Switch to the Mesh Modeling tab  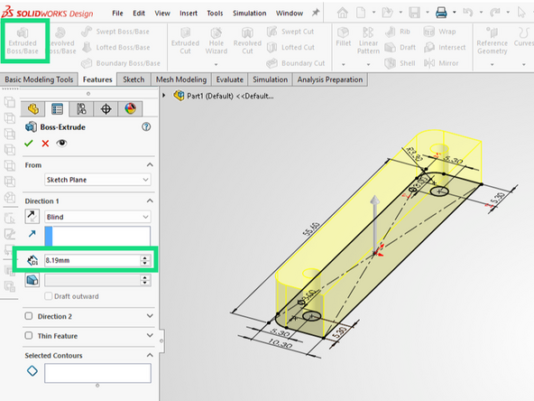pyautogui.click(x=181, y=79)
